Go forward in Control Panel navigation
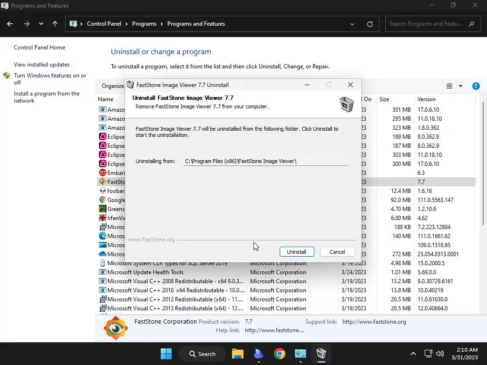The image size is (487, 365). (x=27, y=24)
